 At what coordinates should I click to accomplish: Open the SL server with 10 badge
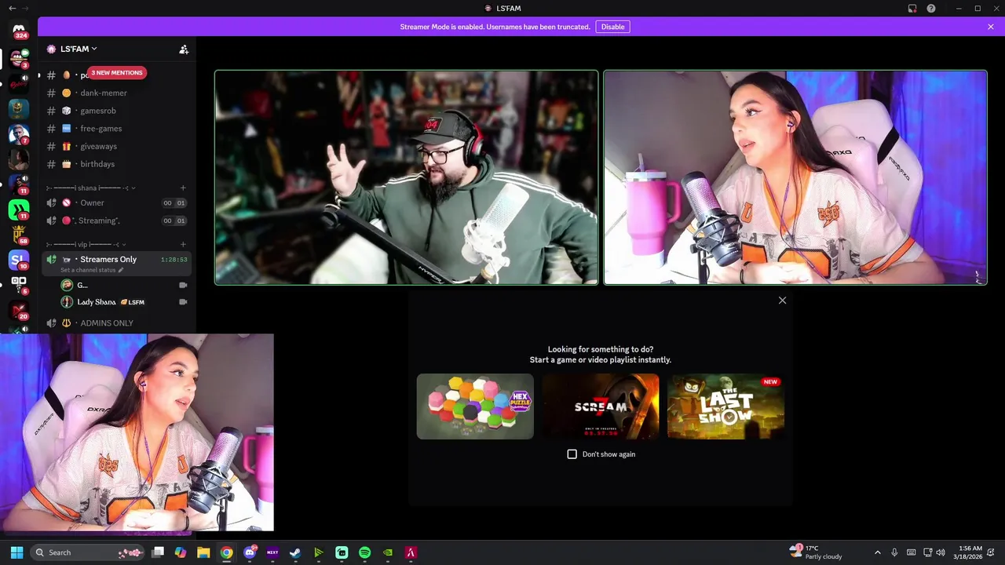pyautogui.click(x=19, y=260)
